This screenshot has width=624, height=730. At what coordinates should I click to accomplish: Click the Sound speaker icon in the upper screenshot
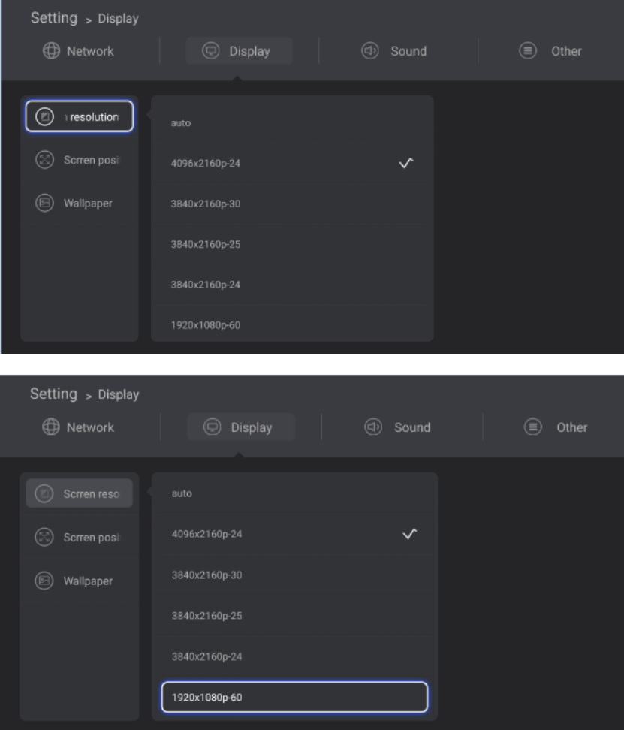370,51
